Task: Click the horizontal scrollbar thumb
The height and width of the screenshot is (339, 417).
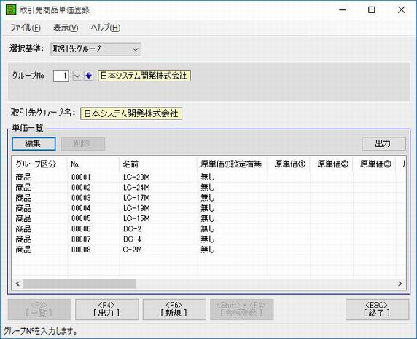Action: click(x=79, y=284)
